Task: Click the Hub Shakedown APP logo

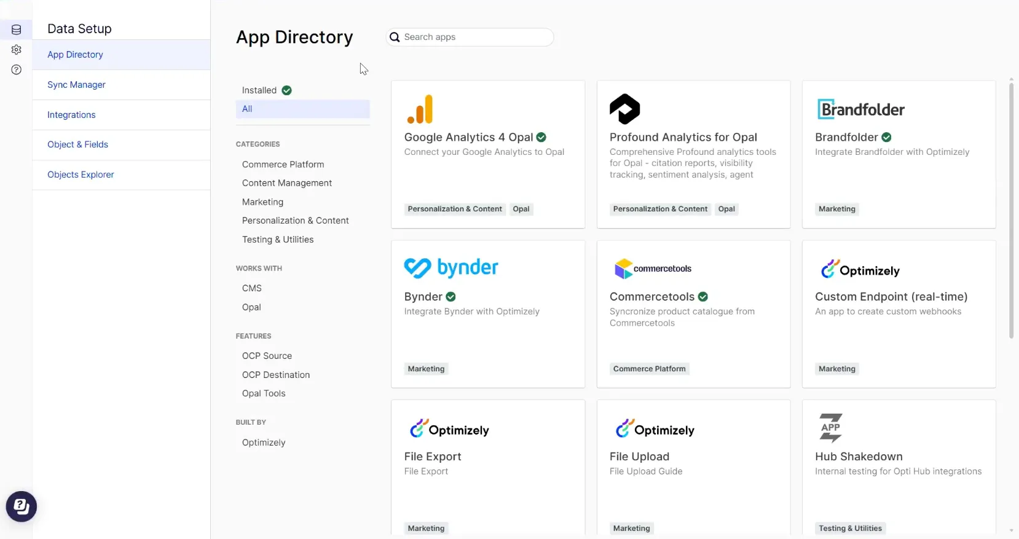Action: (x=830, y=428)
